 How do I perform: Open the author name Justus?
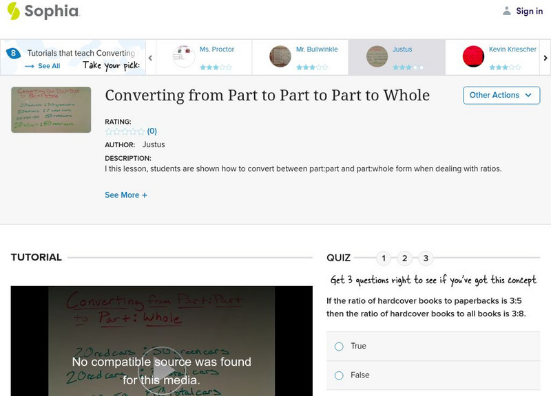tap(154, 144)
